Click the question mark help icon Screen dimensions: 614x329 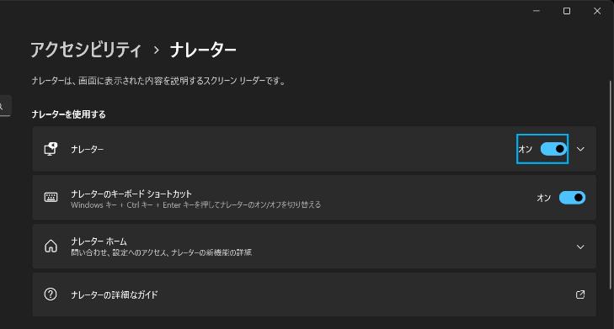[51, 295]
